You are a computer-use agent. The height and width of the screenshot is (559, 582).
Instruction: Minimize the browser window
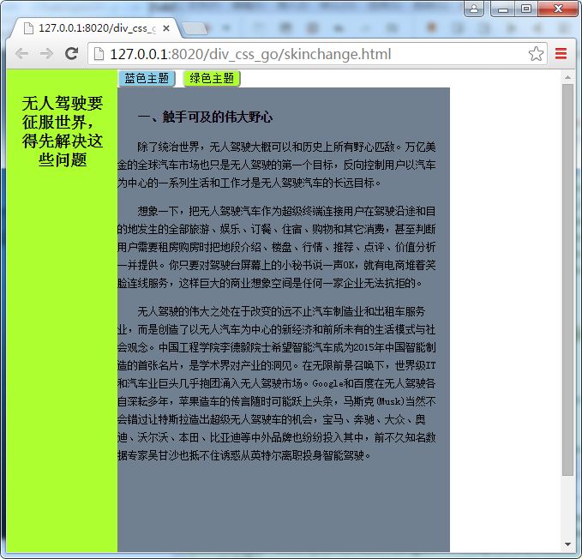pyautogui.click(x=504, y=9)
